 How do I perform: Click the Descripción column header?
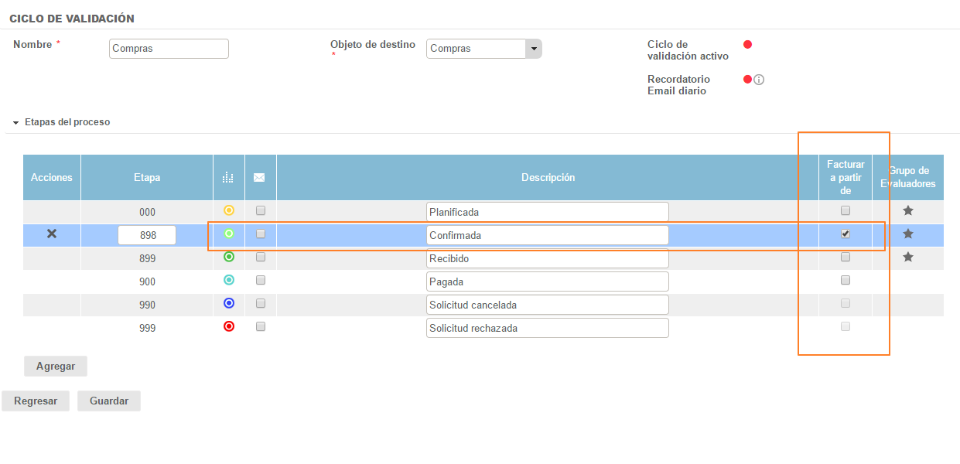tap(548, 178)
